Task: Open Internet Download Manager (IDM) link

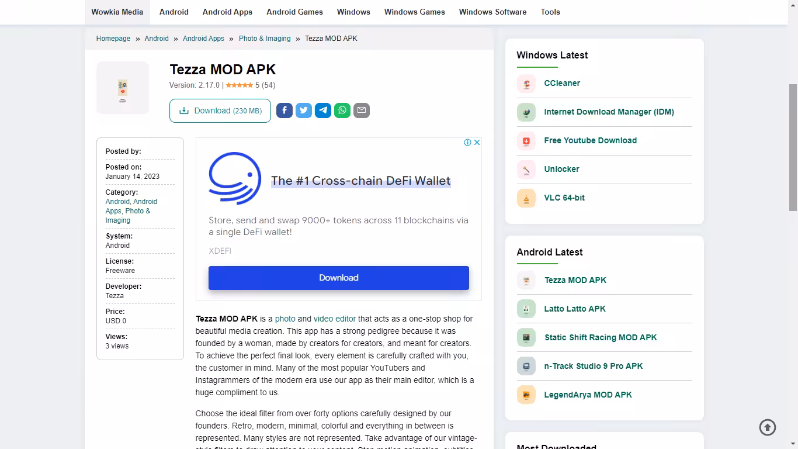Action: [x=609, y=112]
